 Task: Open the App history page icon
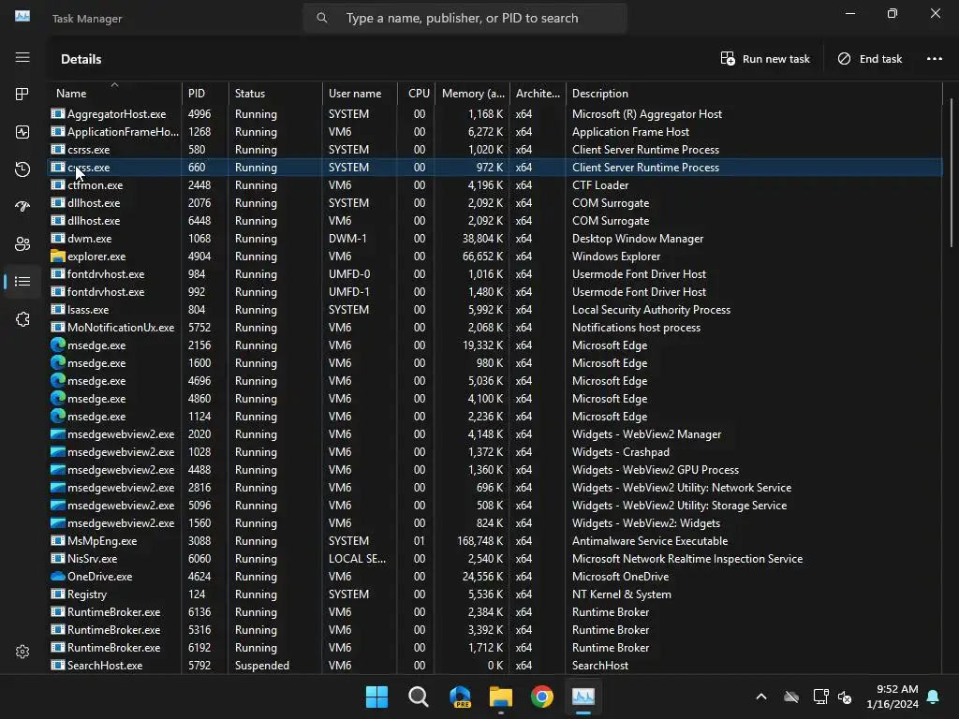[x=22, y=169]
